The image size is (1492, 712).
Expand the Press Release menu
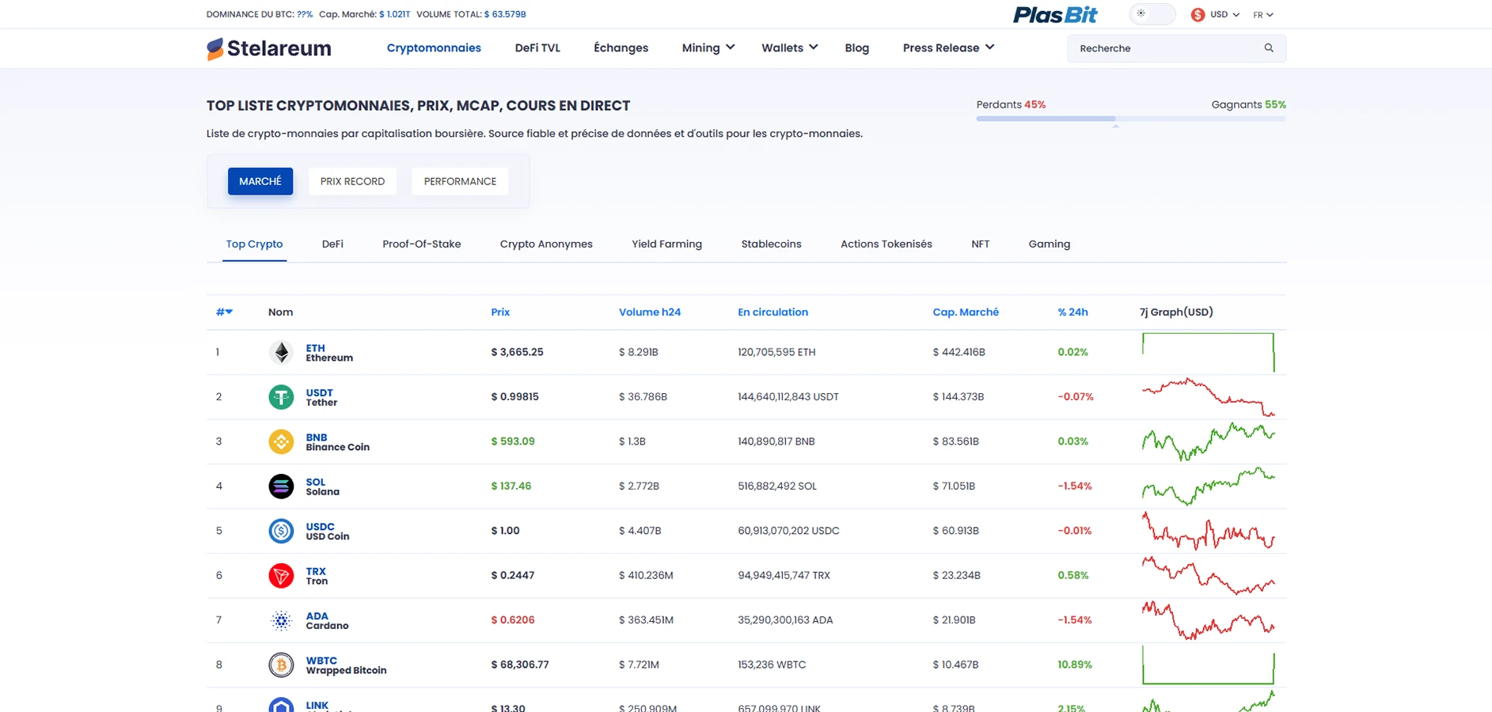(948, 47)
